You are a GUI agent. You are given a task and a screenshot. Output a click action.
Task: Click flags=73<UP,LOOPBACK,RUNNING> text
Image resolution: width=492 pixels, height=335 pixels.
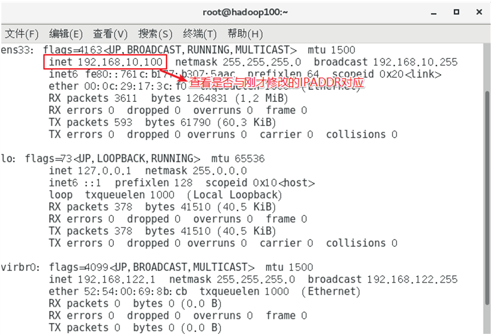tap(113, 159)
